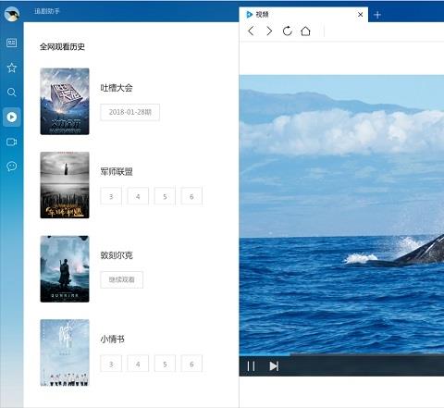Open the favorites star icon
The width and height of the screenshot is (444, 408).
[12, 68]
